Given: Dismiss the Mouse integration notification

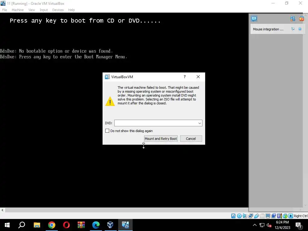Looking at the screenshot, I should point(300,29).
